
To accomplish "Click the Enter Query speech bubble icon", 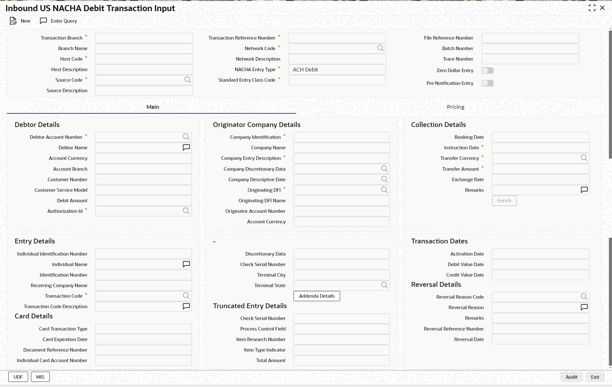I will pyautogui.click(x=43, y=21).
